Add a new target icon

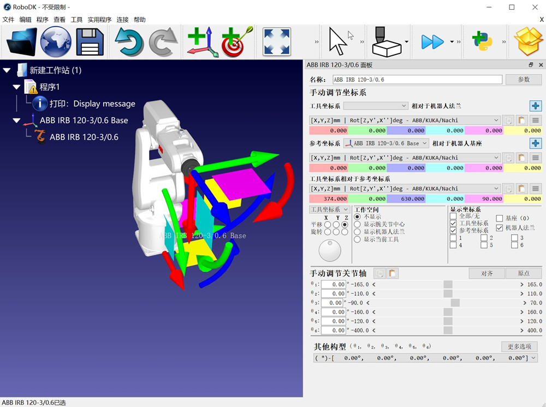237,42
